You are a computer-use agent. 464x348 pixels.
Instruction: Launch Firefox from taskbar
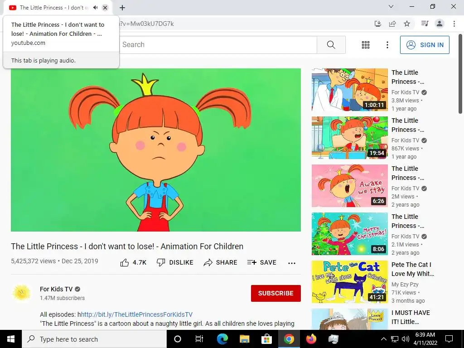tap(311, 339)
